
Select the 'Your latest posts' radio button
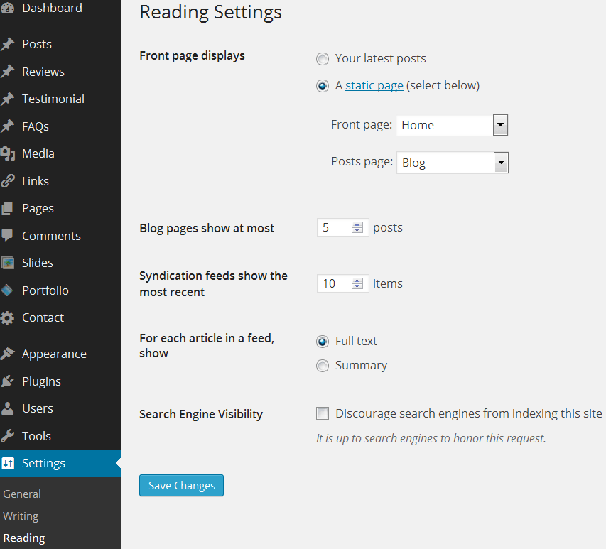[x=323, y=59]
